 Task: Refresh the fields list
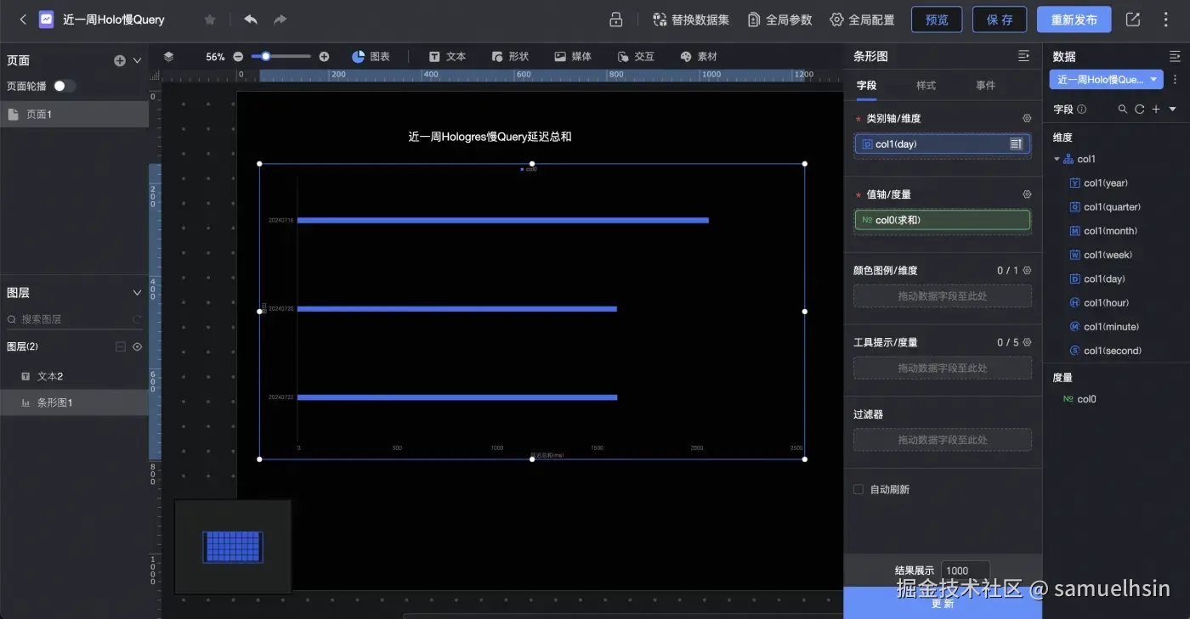[1139, 110]
